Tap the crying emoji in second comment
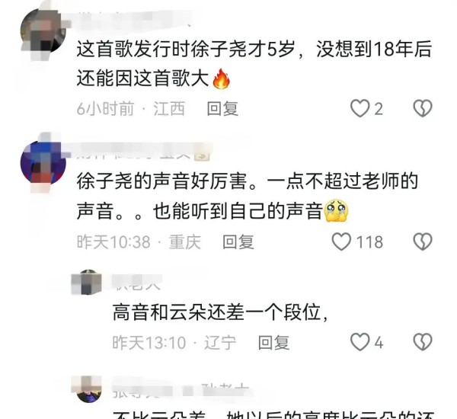This screenshot has width=457, height=419. [x=336, y=210]
